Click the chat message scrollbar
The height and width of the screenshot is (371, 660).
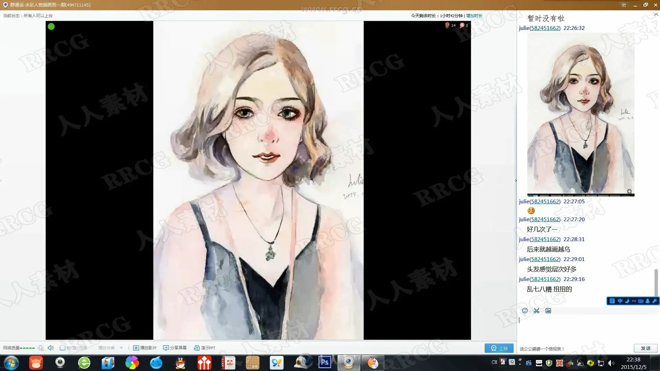click(656, 282)
